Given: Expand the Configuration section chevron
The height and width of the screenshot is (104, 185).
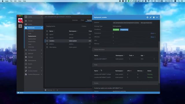Looking at the screenshot, I should point(41,50).
